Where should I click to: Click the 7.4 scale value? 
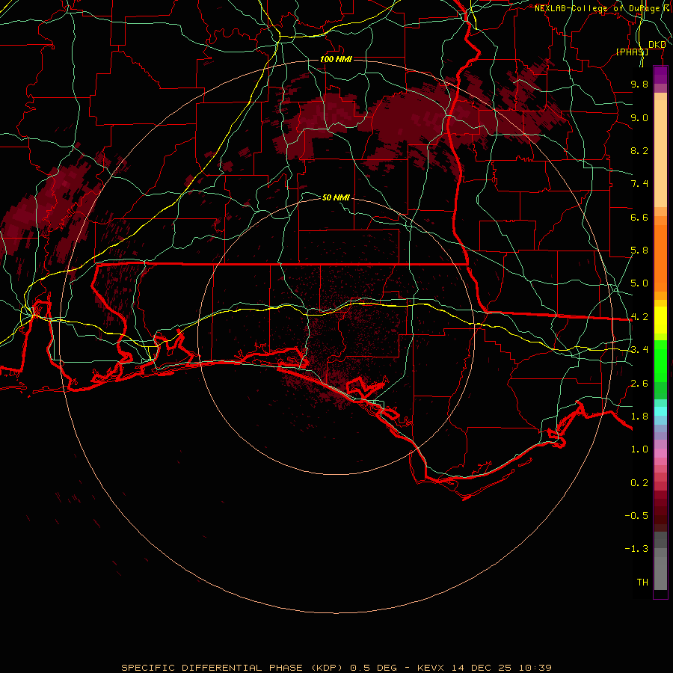point(639,184)
